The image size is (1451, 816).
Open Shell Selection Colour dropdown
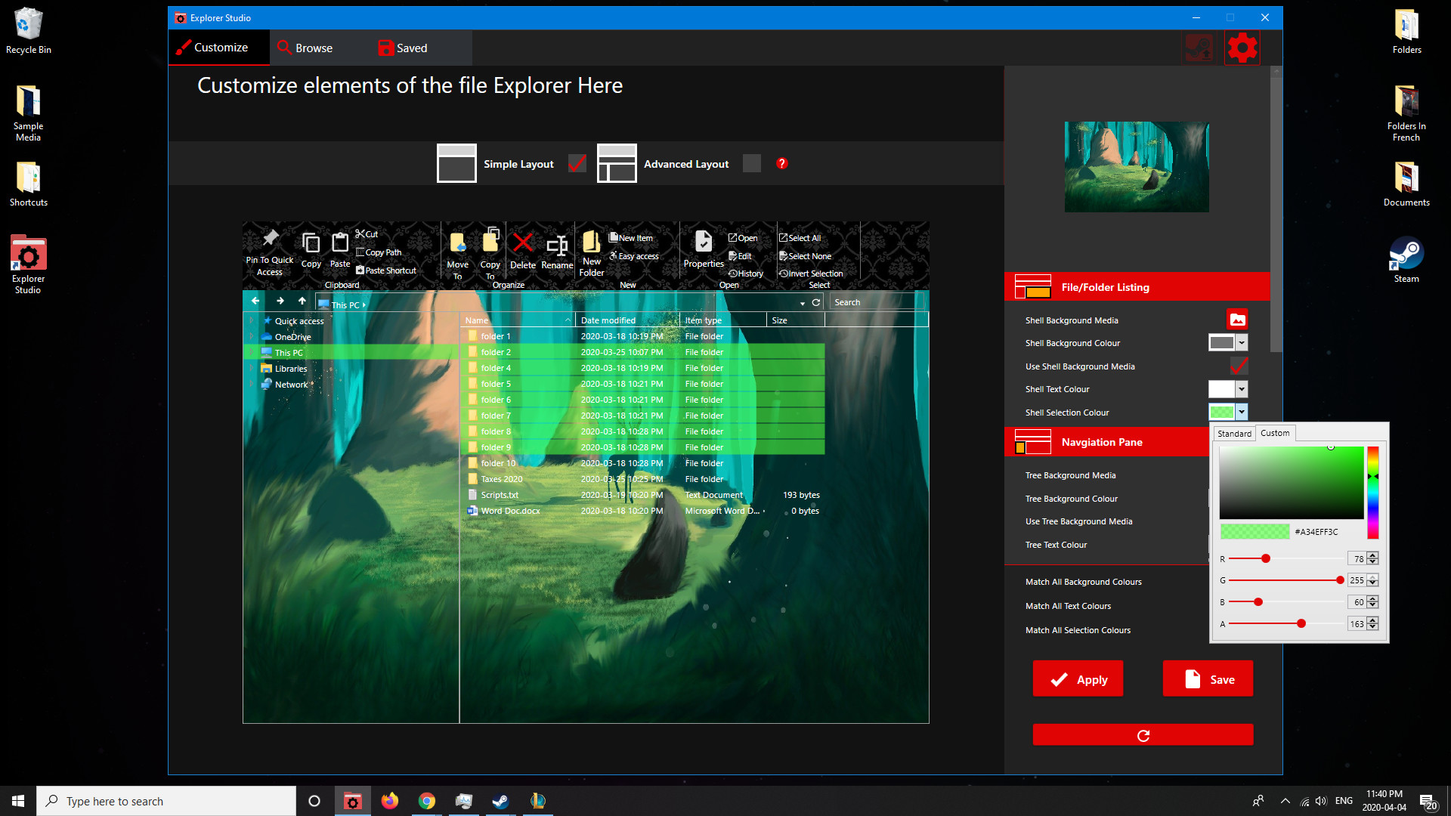(x=1242, y=413)
